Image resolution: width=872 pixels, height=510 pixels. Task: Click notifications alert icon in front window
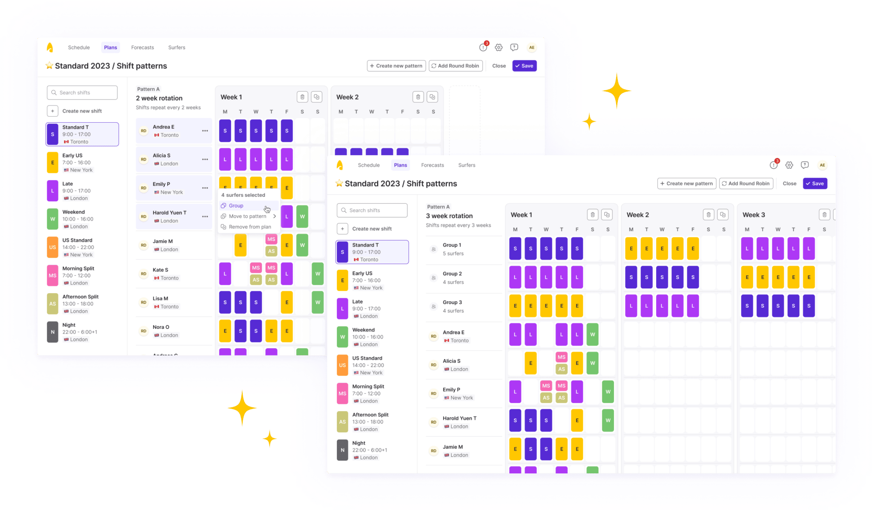point(774,165)
